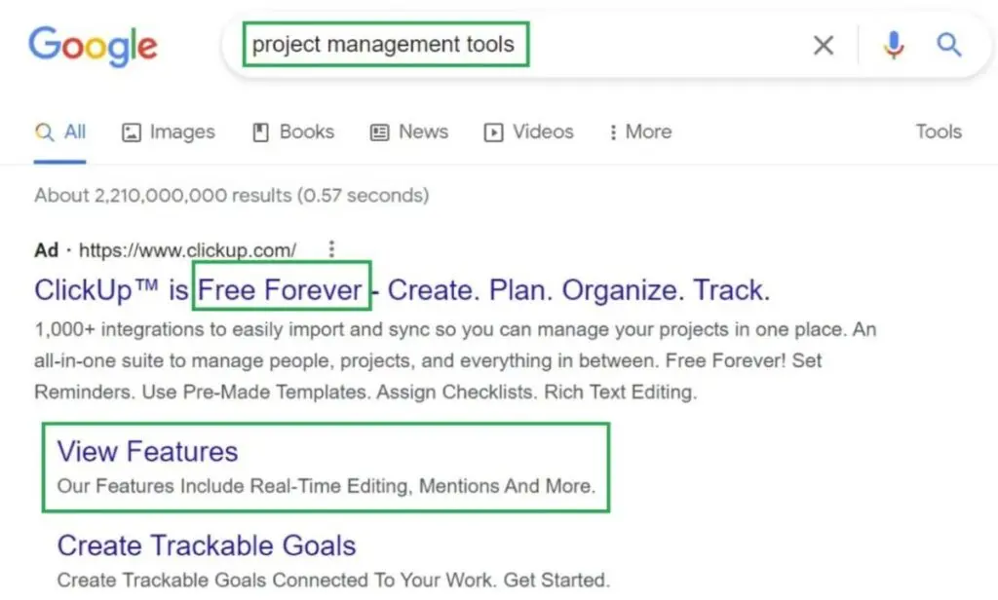Open the Create Trackable Goals sitelink
This screenshot has width=998, height=600.
coord(207,545)
